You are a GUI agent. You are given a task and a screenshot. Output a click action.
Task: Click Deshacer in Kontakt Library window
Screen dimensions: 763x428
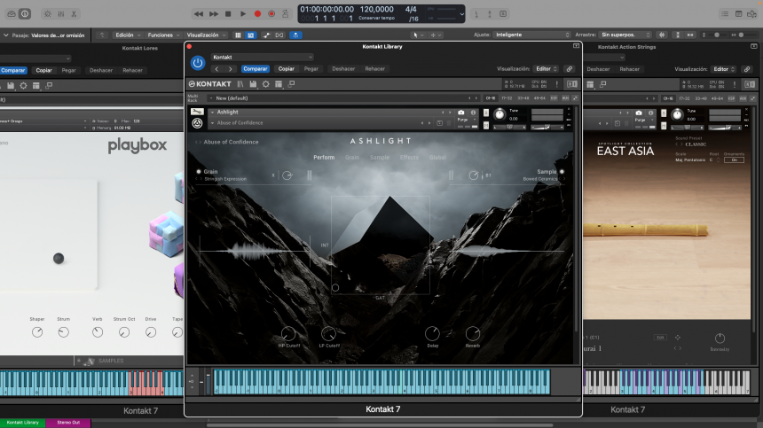click(x=343, y=69)
